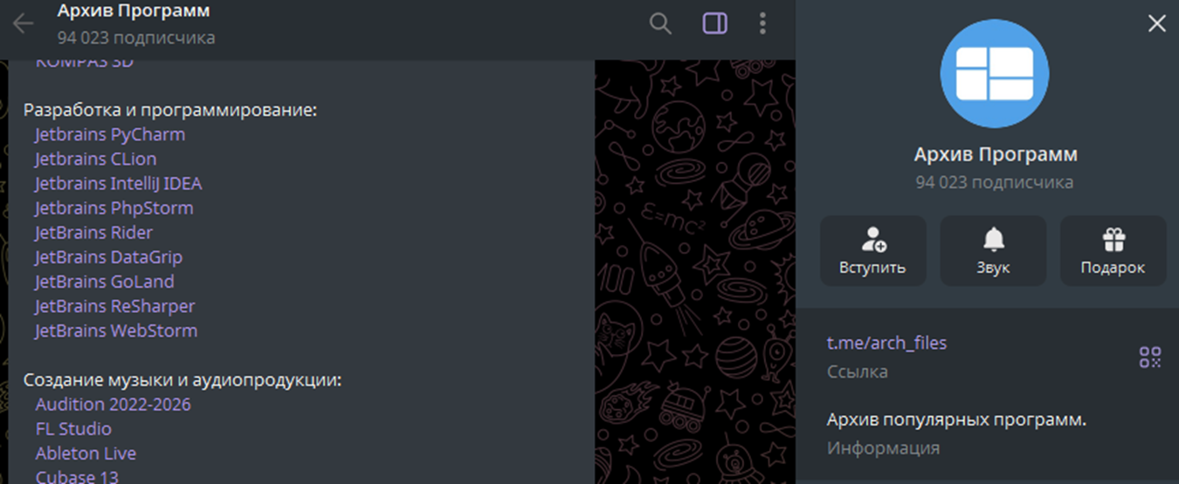Click the back arrow in chat header
The width and height of the screenshot is (1179, 484).
click(x=23, y=24)
